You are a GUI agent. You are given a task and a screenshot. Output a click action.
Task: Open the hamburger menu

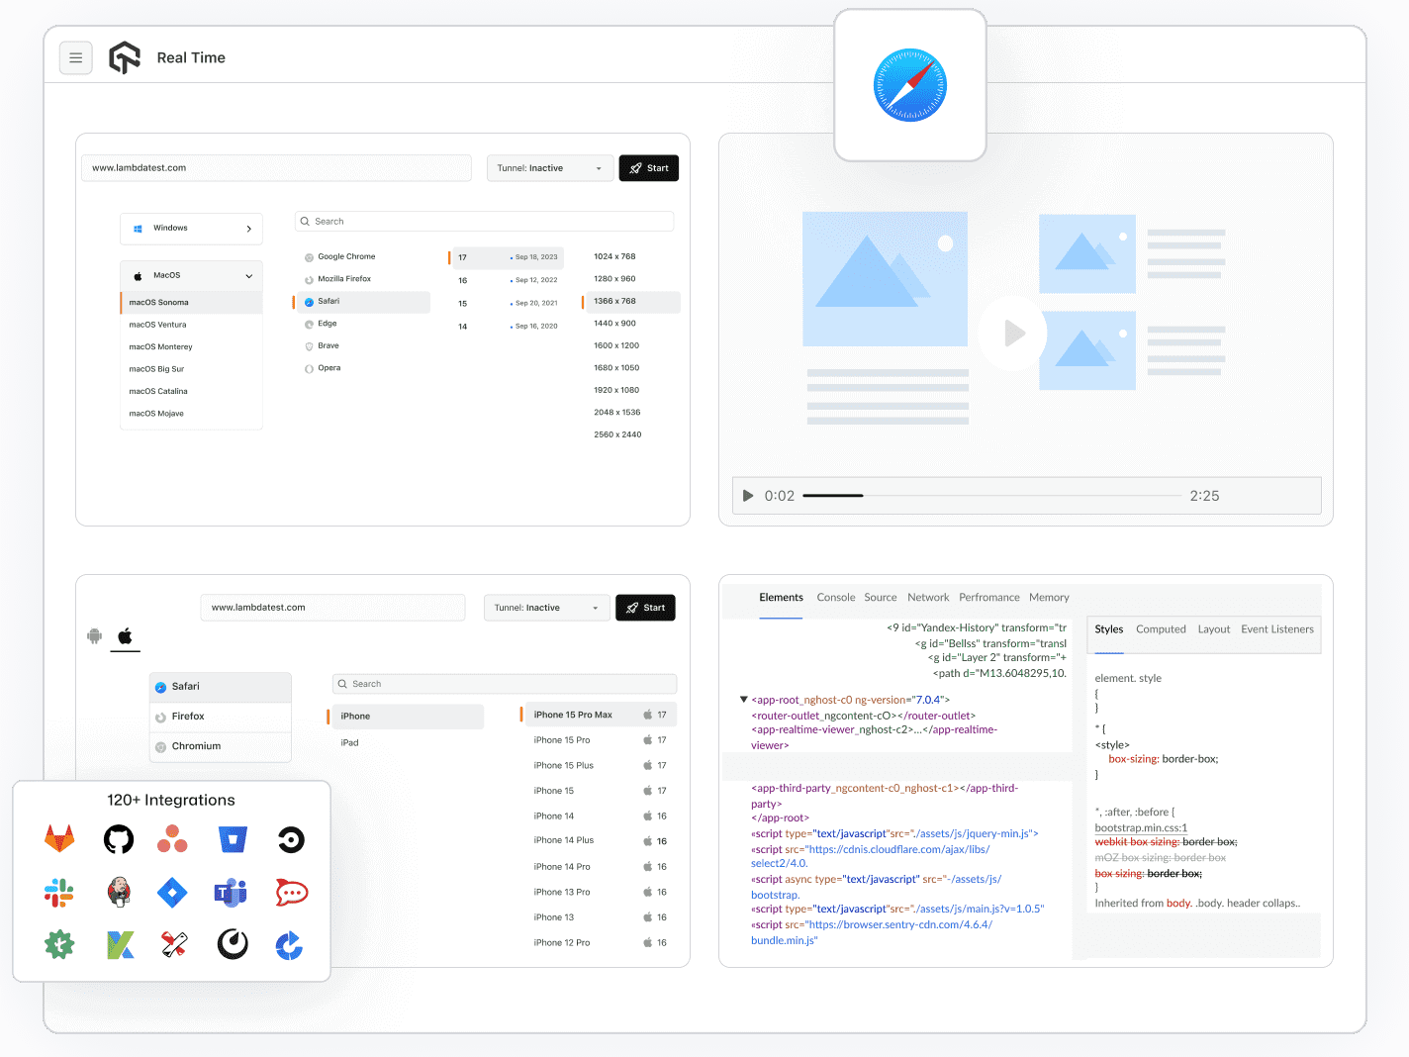(x=76, y=58)
